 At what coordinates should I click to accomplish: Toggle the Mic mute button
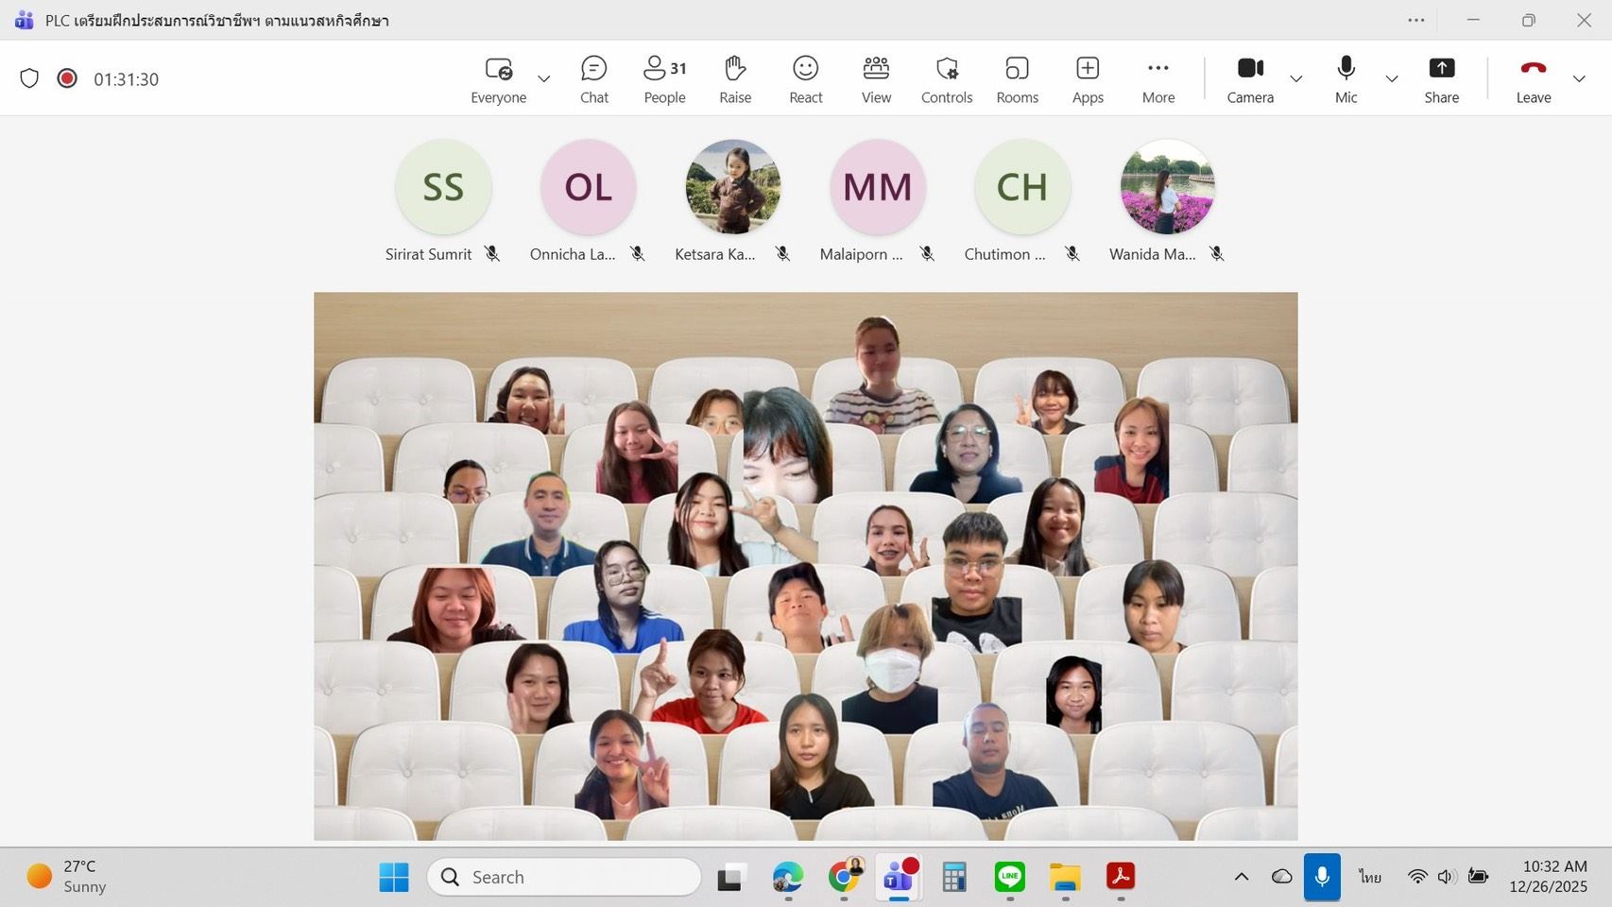(x=1346, y=79)
